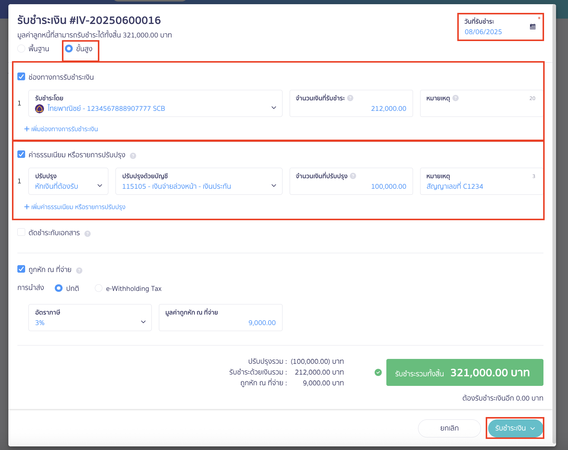Click the รับชำระเงิน submit button
The width and height of the screenshot is (568, 450).
515,428
